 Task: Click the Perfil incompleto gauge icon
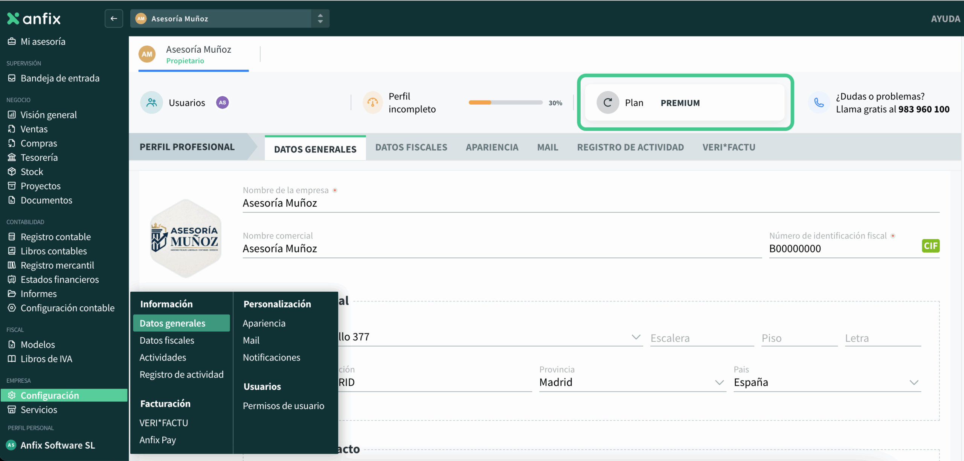point(372,102)
